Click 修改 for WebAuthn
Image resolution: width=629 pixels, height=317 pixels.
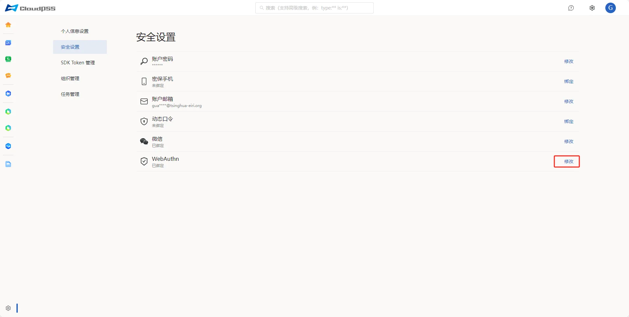(569, 161)
